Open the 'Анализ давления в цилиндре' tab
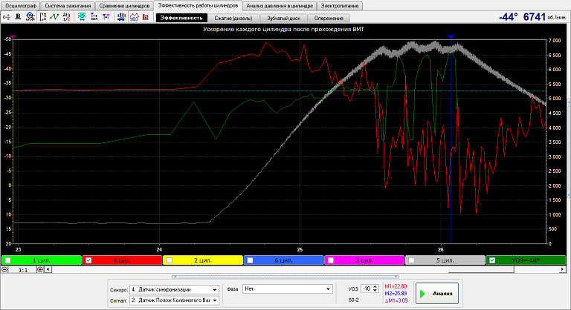 (280, 6)
